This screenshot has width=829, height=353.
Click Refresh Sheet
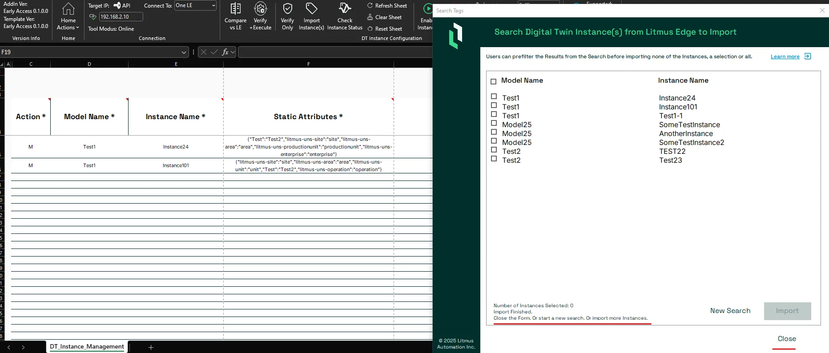(387, 6)
